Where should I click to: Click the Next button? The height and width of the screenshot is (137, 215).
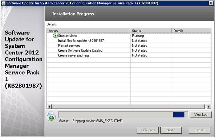171,130
